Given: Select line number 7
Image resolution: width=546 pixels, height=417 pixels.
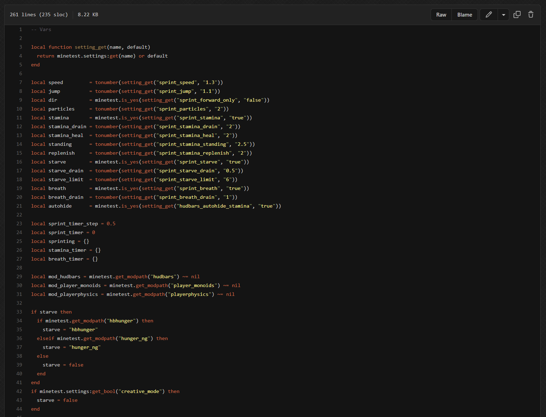Looking at the screenshot, I should pyautogui.click(x=20, y=83).
